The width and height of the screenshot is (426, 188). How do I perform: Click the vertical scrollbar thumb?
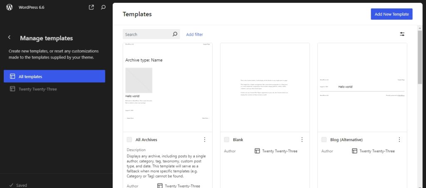[420, 57]
